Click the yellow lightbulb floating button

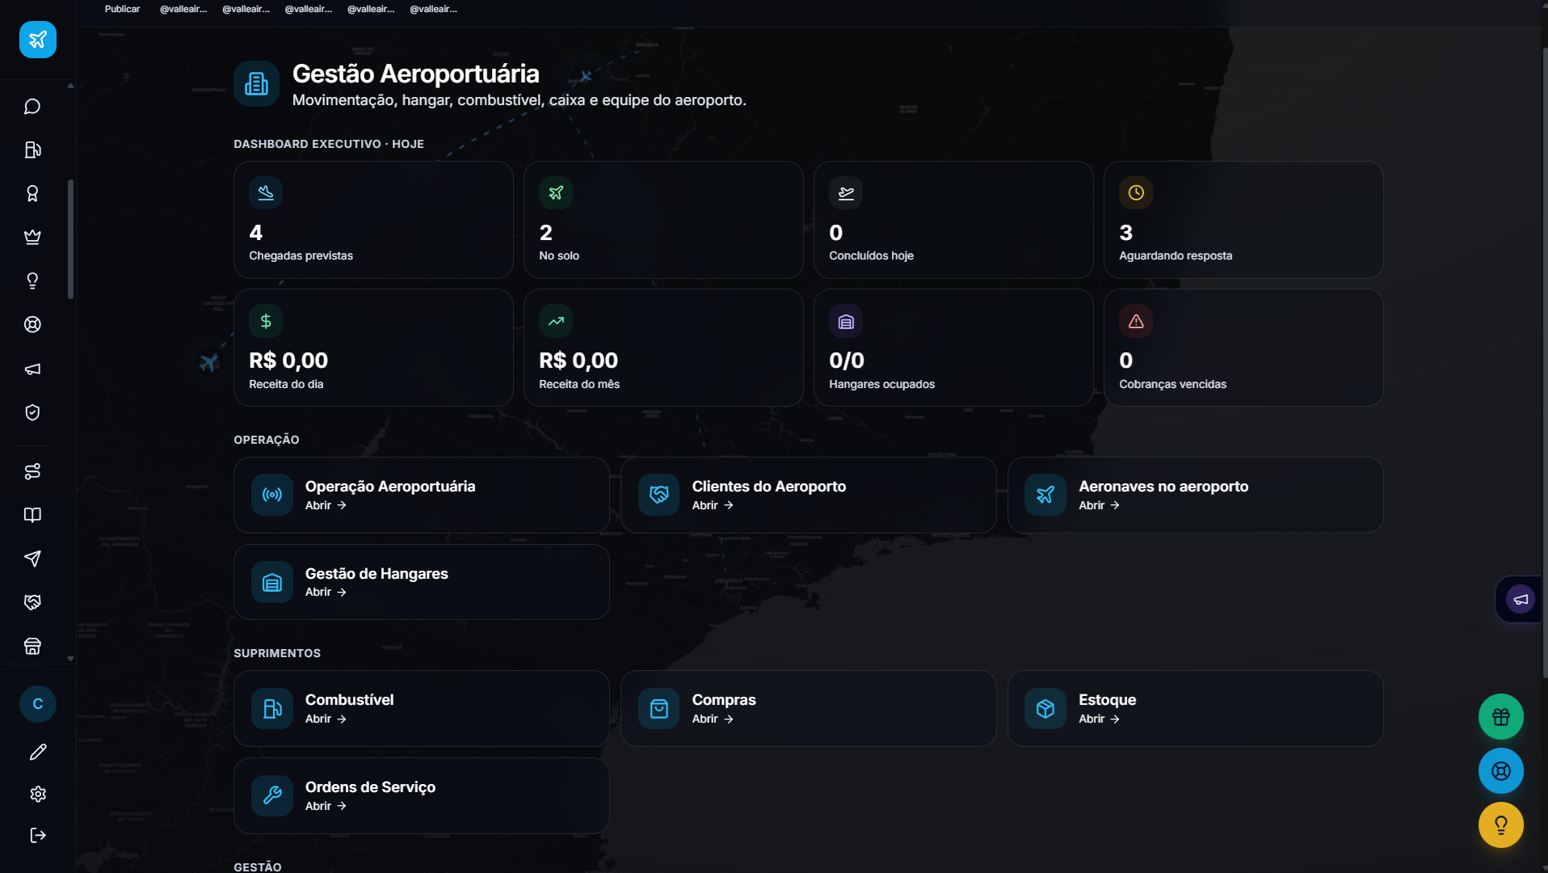[x=1500, y=824]
